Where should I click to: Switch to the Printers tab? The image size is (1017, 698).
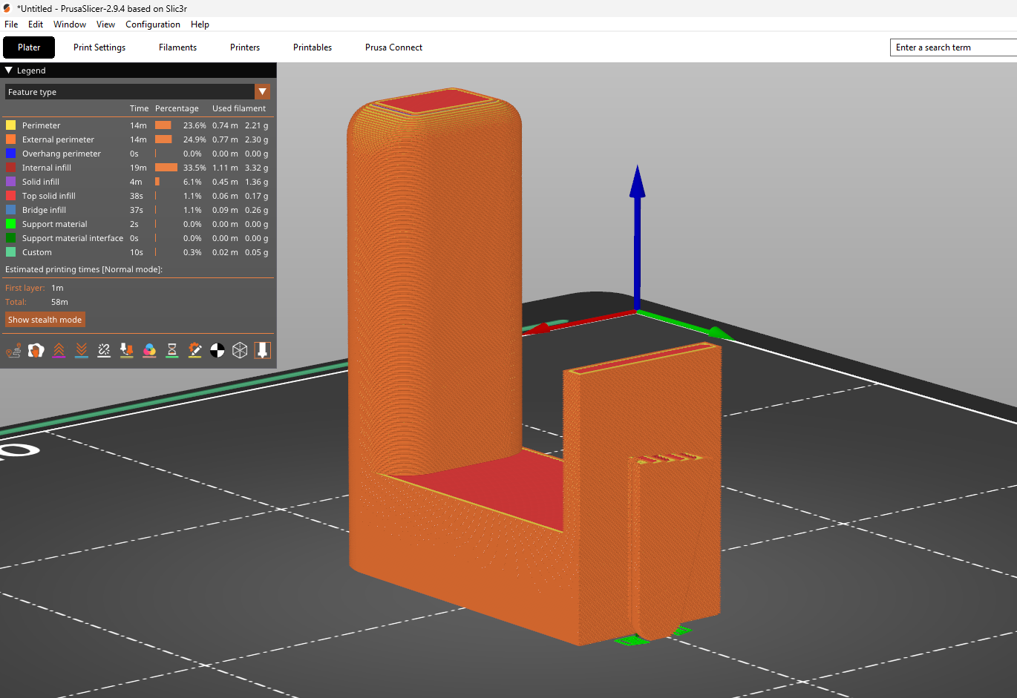[245, 47]
